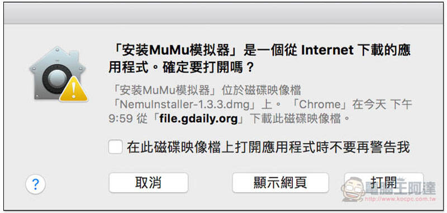Screen dimensions: 447x213
Task: Click 「安装MuMu模拟器」 in the bold heading
Action: [174, 50]
